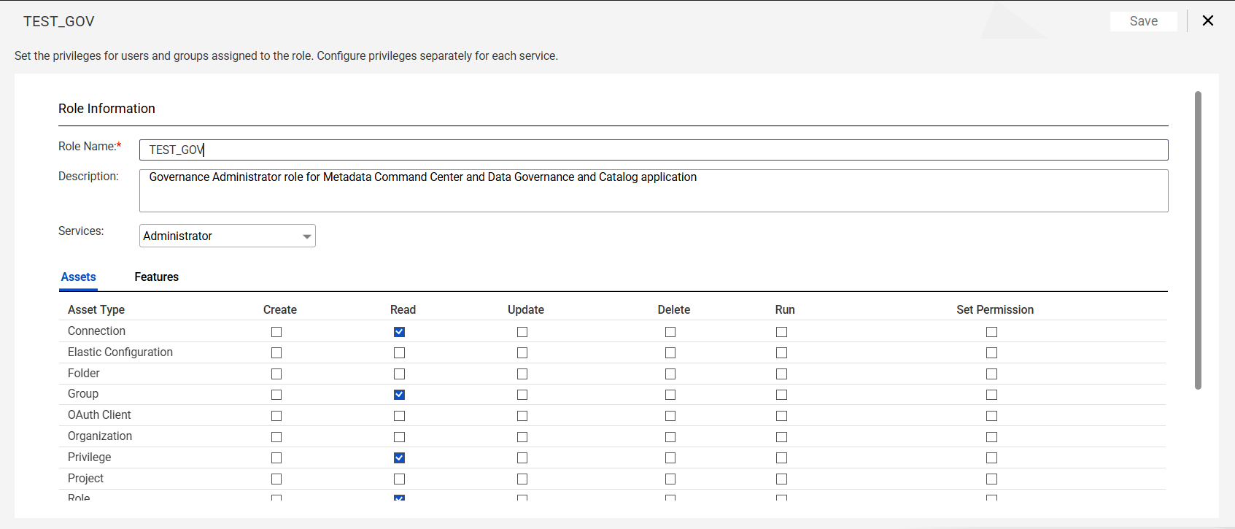
Task: Enable Delete privilege for Privilege asset
Action: coord(670,458)
